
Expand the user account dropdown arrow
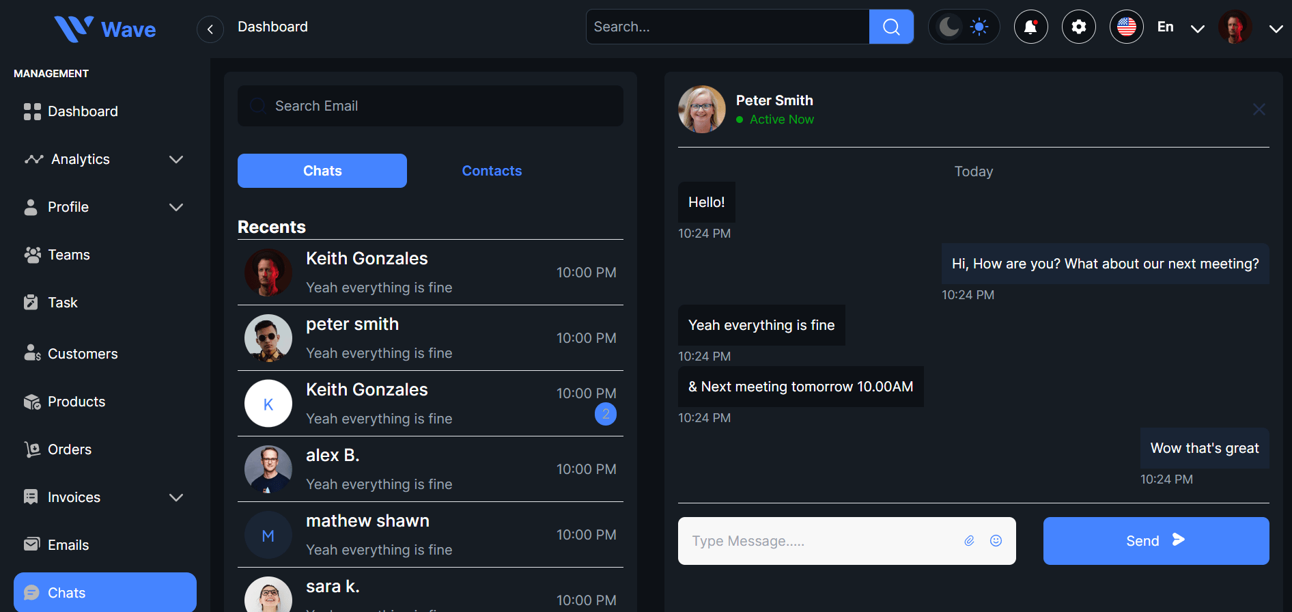click(x=1276, y=28)
